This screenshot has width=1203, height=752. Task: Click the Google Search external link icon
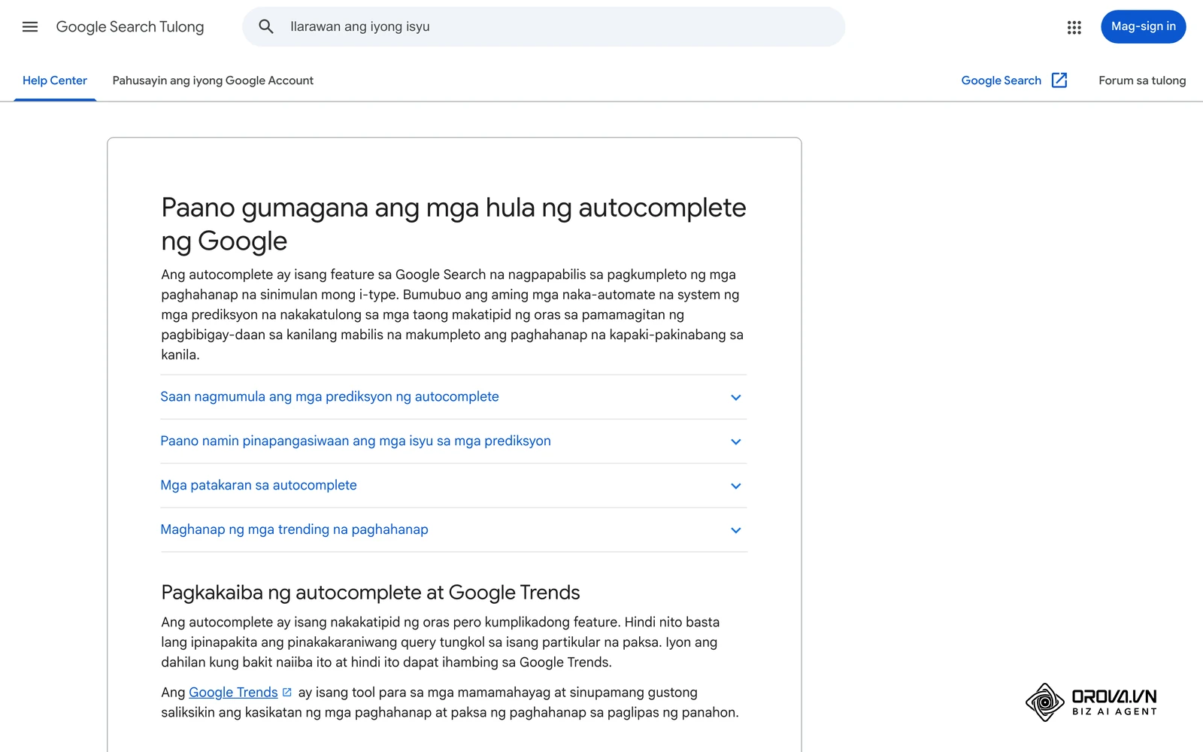[1059, 80]
